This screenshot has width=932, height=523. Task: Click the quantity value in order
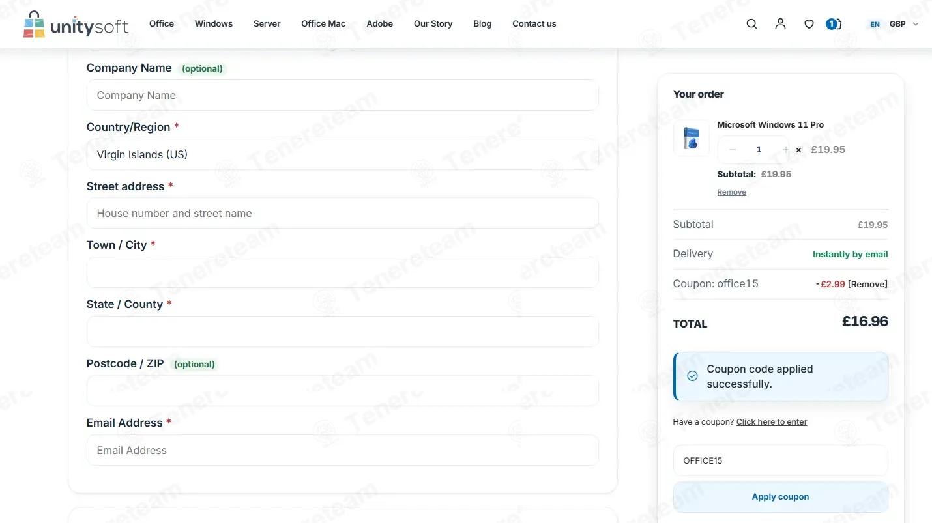[x=759, y=150]
